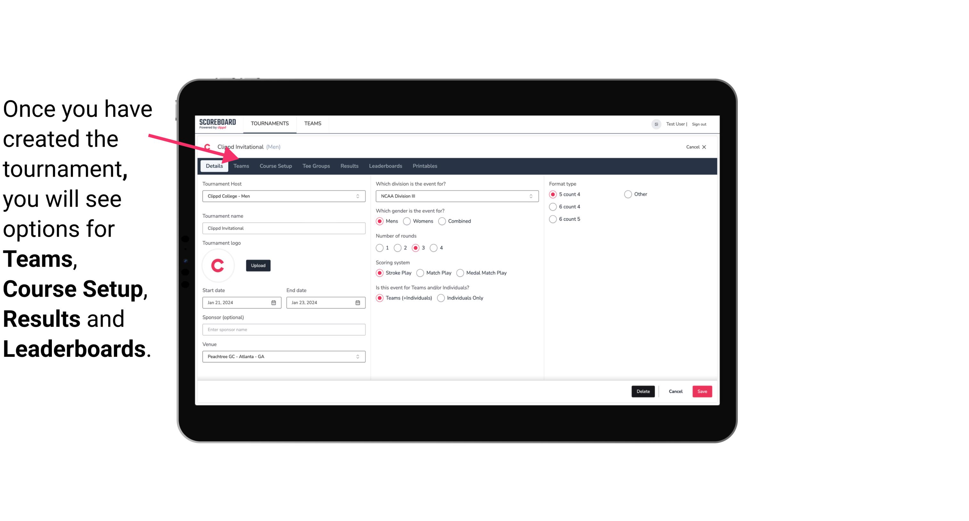
Task: Click the end date calendar icon
Action: click(x=358, y=302)
